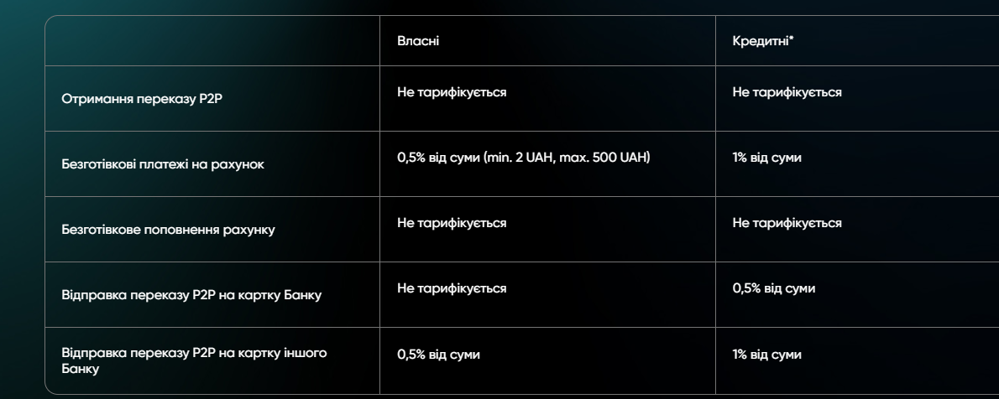Click '0,5% від суми' in the Кредитні column
999x399 pixels.
tap(773, 288)
